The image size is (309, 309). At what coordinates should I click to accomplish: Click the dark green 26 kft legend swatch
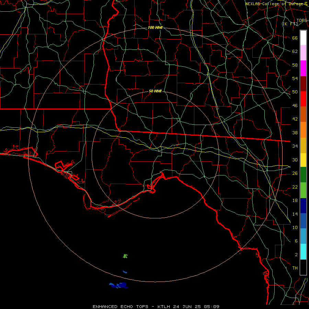[x=303, y=175]
